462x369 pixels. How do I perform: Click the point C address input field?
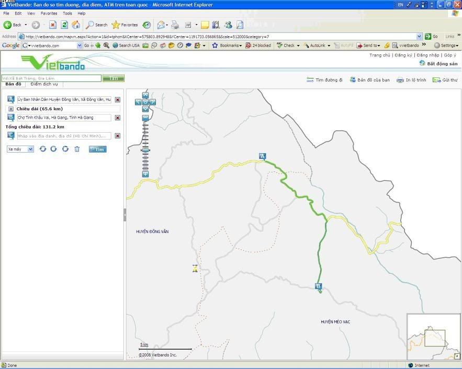point(64,136)
